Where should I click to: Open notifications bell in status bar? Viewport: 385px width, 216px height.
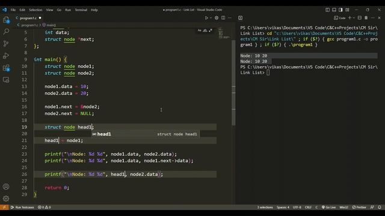(380, 207)
